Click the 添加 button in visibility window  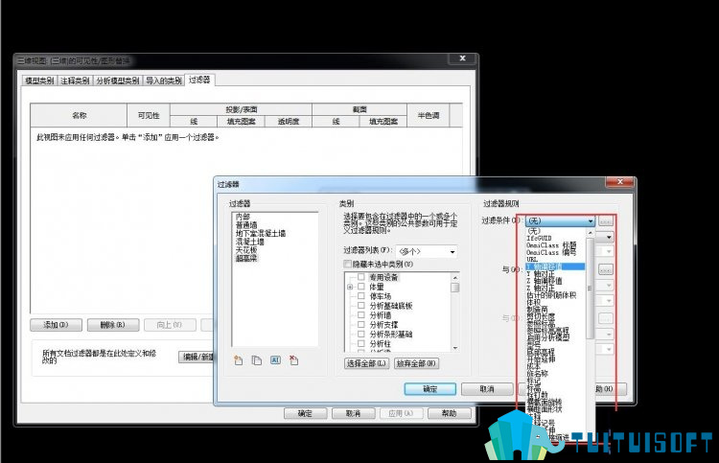[56, 325]
